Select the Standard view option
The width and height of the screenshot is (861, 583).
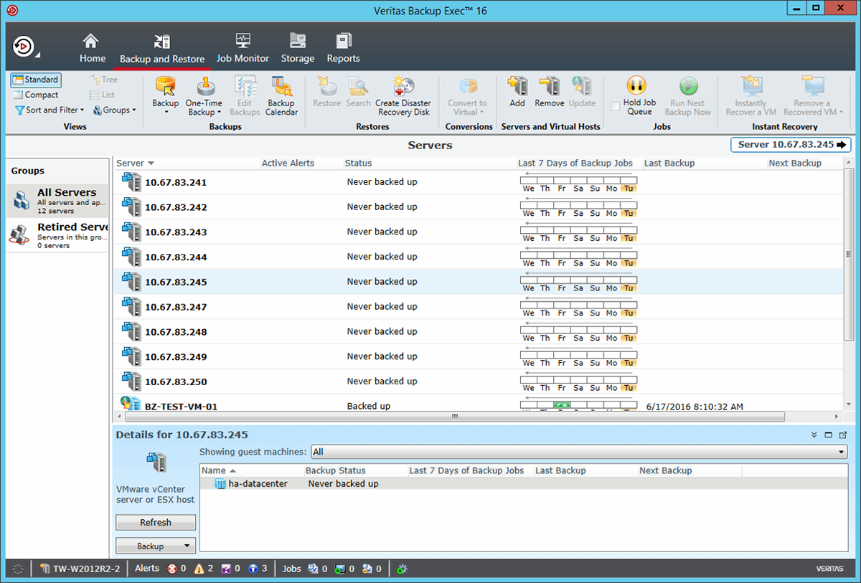click(35, 80)
